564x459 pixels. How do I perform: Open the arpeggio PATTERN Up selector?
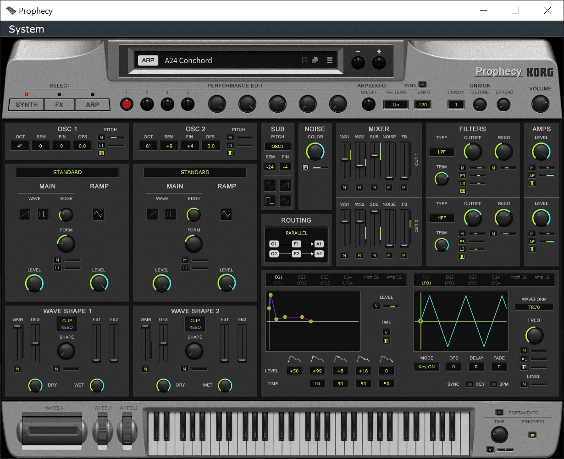pyautogui.click(x=396, y=104)
